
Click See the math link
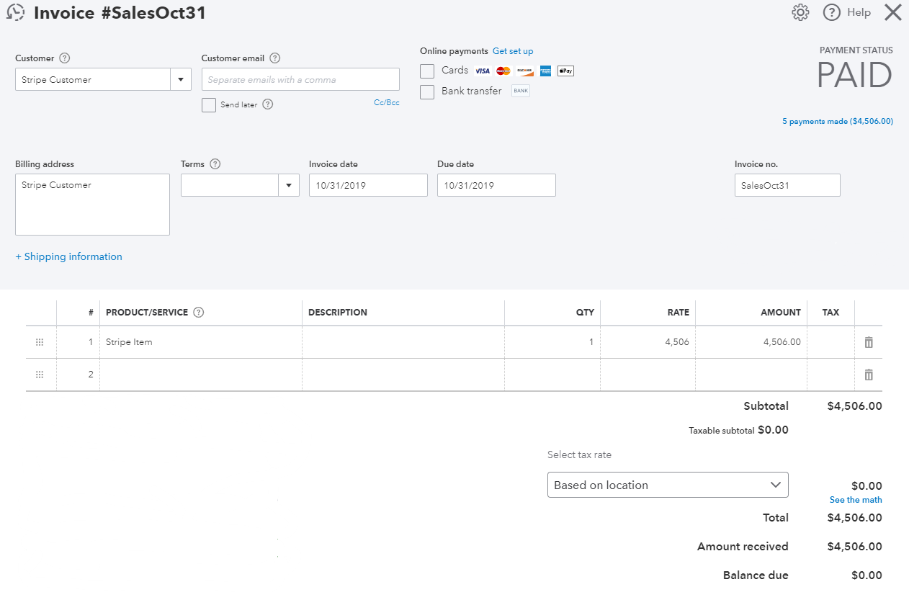point(856,500)
